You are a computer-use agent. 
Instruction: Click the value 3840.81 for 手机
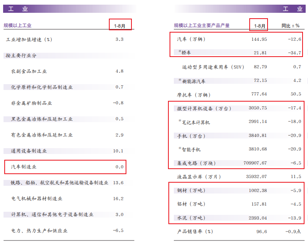(258, 135)
